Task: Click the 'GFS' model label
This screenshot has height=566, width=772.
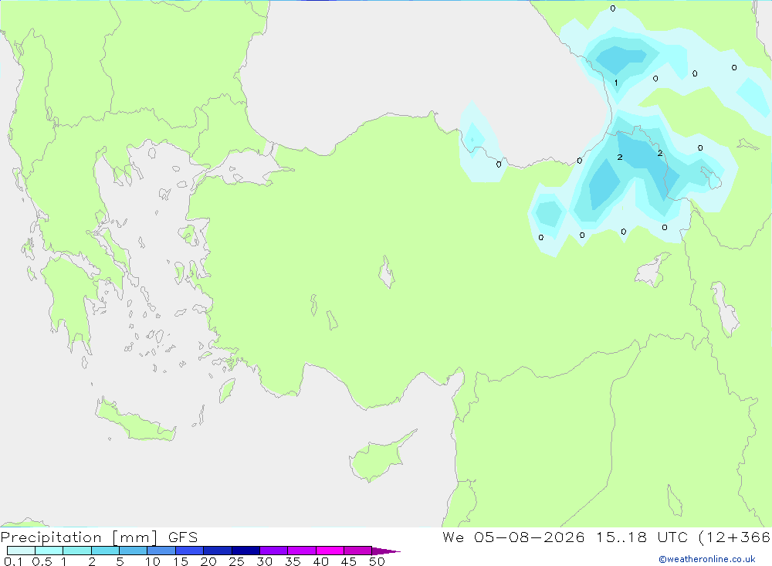Action: tap(183, 537)
